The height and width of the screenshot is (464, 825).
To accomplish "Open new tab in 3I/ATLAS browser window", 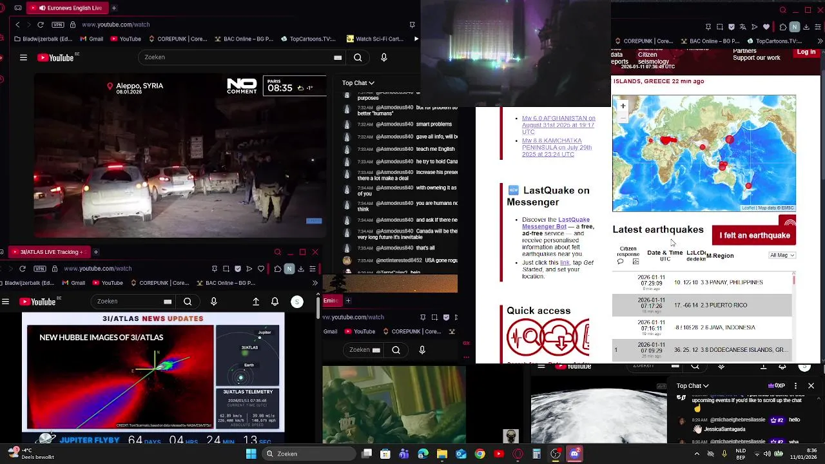I will tap(95, 252).
